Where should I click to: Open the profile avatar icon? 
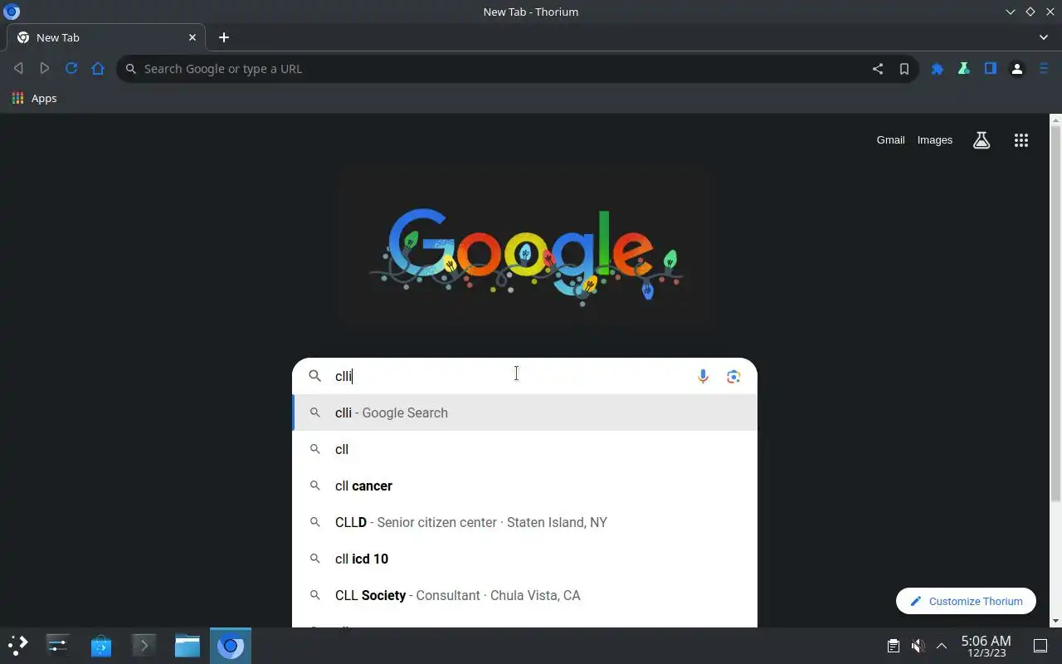(x=1017, y=69)
